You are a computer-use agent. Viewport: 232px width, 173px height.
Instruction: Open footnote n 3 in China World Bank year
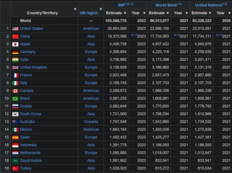[177, 35]
